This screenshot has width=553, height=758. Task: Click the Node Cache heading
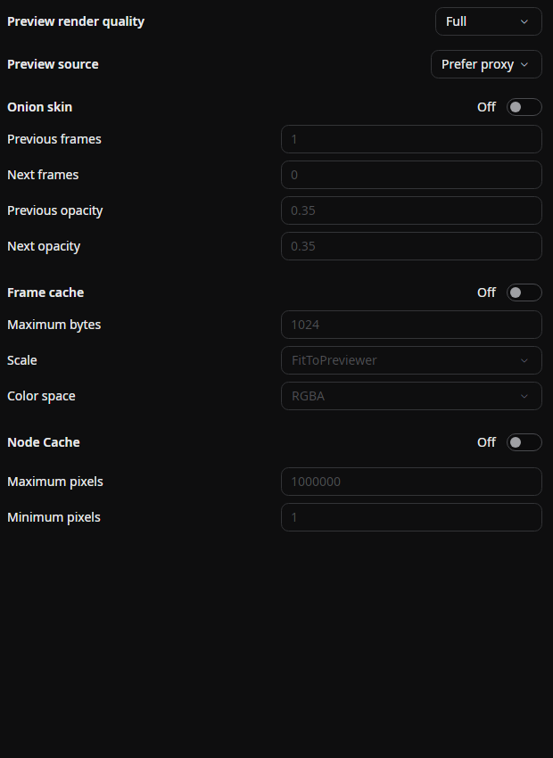pos(44,442)
